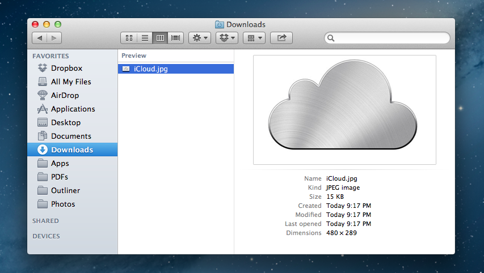Click the Name value iCloud.jpg in info
Image resolution: width=484 pixels, height=273 pixels.
click(342, 178)
